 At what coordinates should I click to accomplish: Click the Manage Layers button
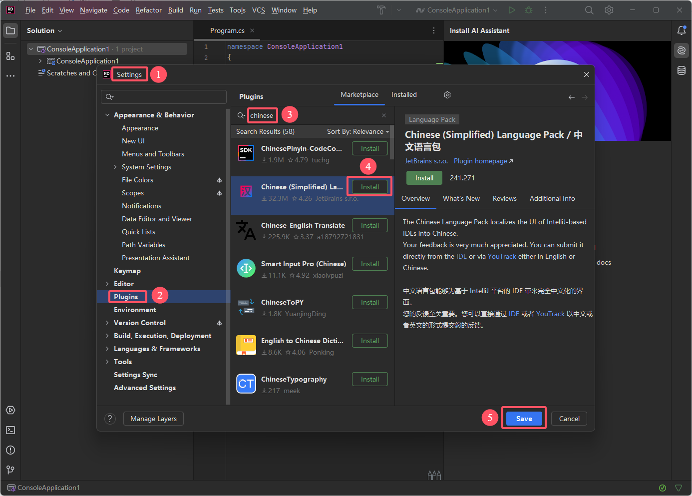pyautogui.click(x=153, y=419)
